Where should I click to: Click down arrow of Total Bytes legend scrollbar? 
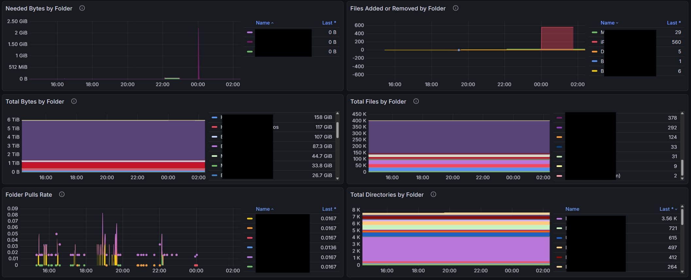(337, 178)
